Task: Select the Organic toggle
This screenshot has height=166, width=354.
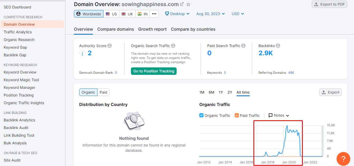Action: click(88, 92)
